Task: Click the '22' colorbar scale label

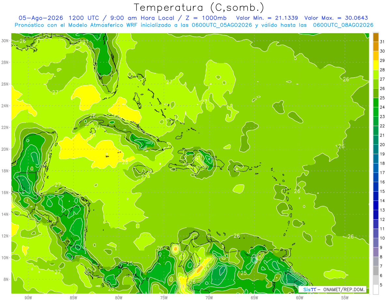Action: coord(383,126)
